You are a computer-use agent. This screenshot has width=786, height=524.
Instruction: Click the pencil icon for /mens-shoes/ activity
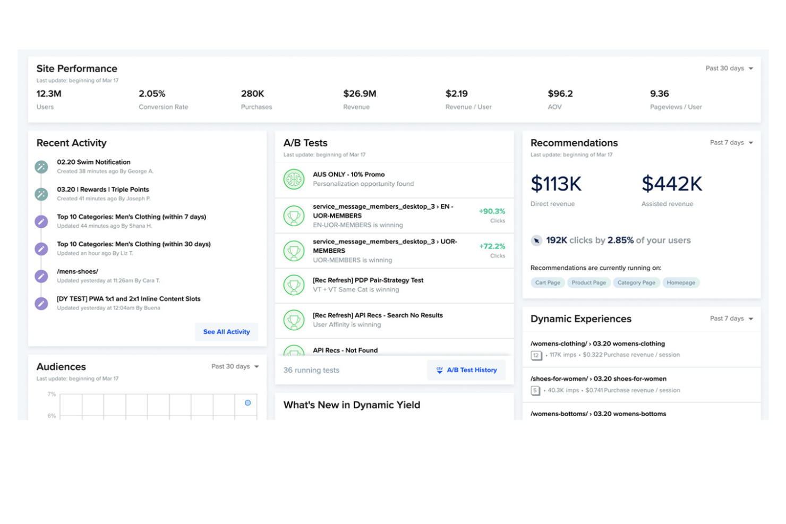pos(41,276)
